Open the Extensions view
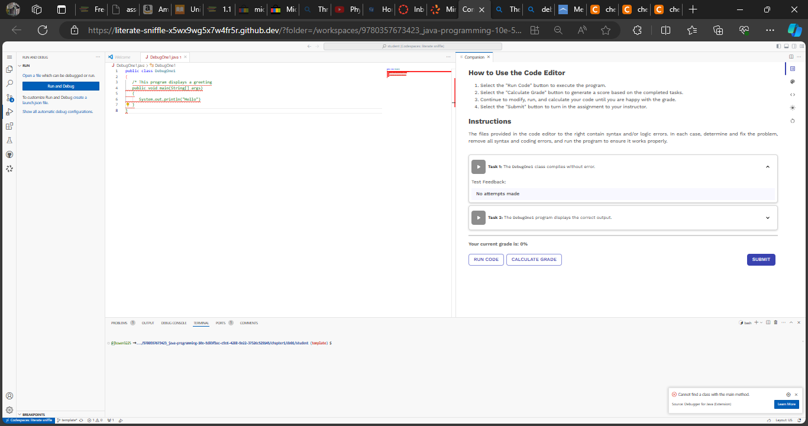This screenshot has height=426, width=808. (9, 126)
